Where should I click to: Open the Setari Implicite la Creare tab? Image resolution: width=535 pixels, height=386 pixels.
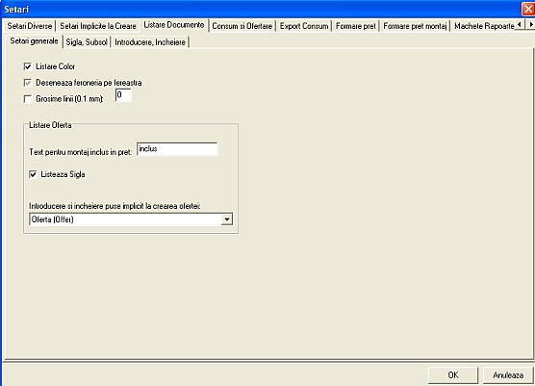pyautogui.click(x=98, y=26)
